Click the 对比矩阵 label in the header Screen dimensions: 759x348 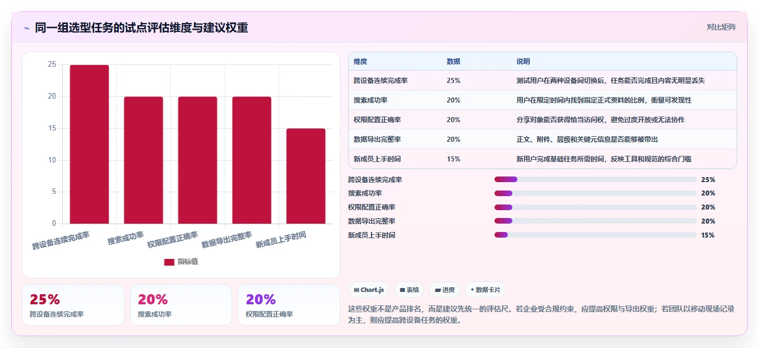pyautogui.click(x=721, y=27)
